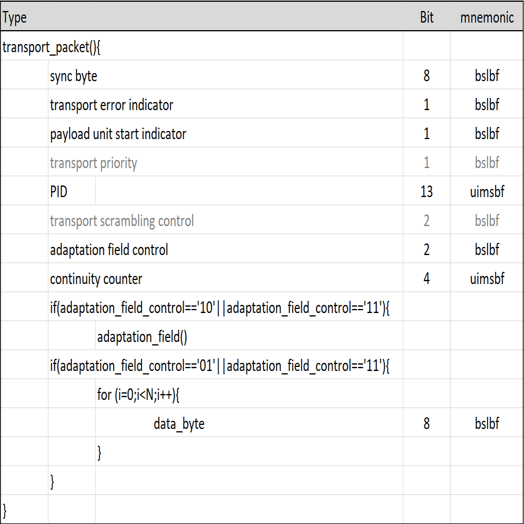Click the transport error indicator cell
The width and height of the screenshot is (524, 524).
tap(112, 104)
